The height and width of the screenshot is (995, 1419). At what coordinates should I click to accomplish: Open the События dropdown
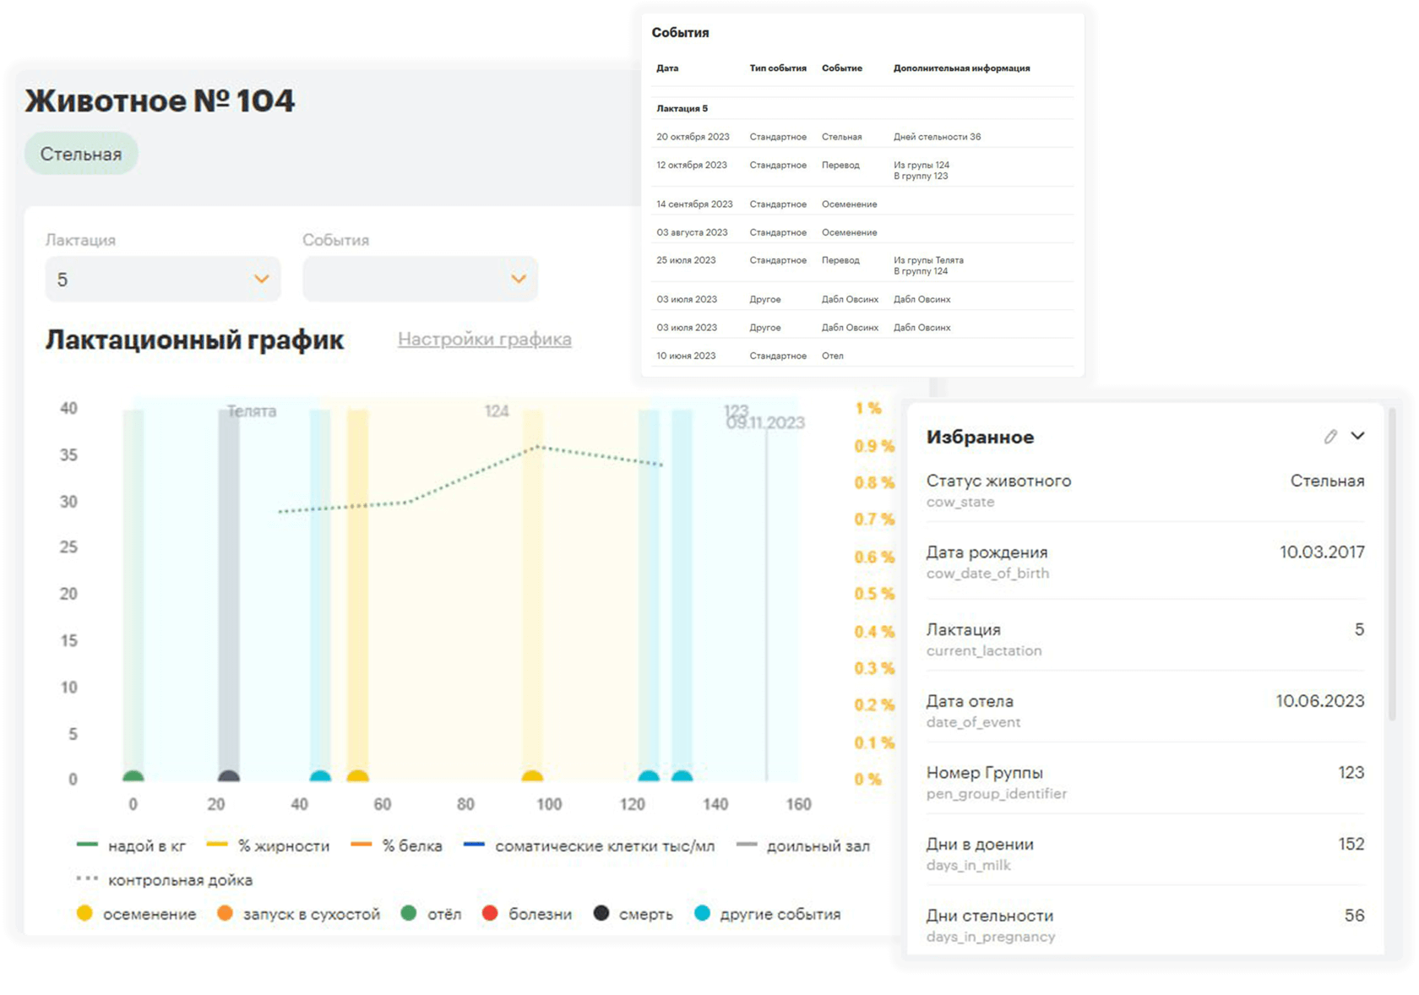coord(420,280)
